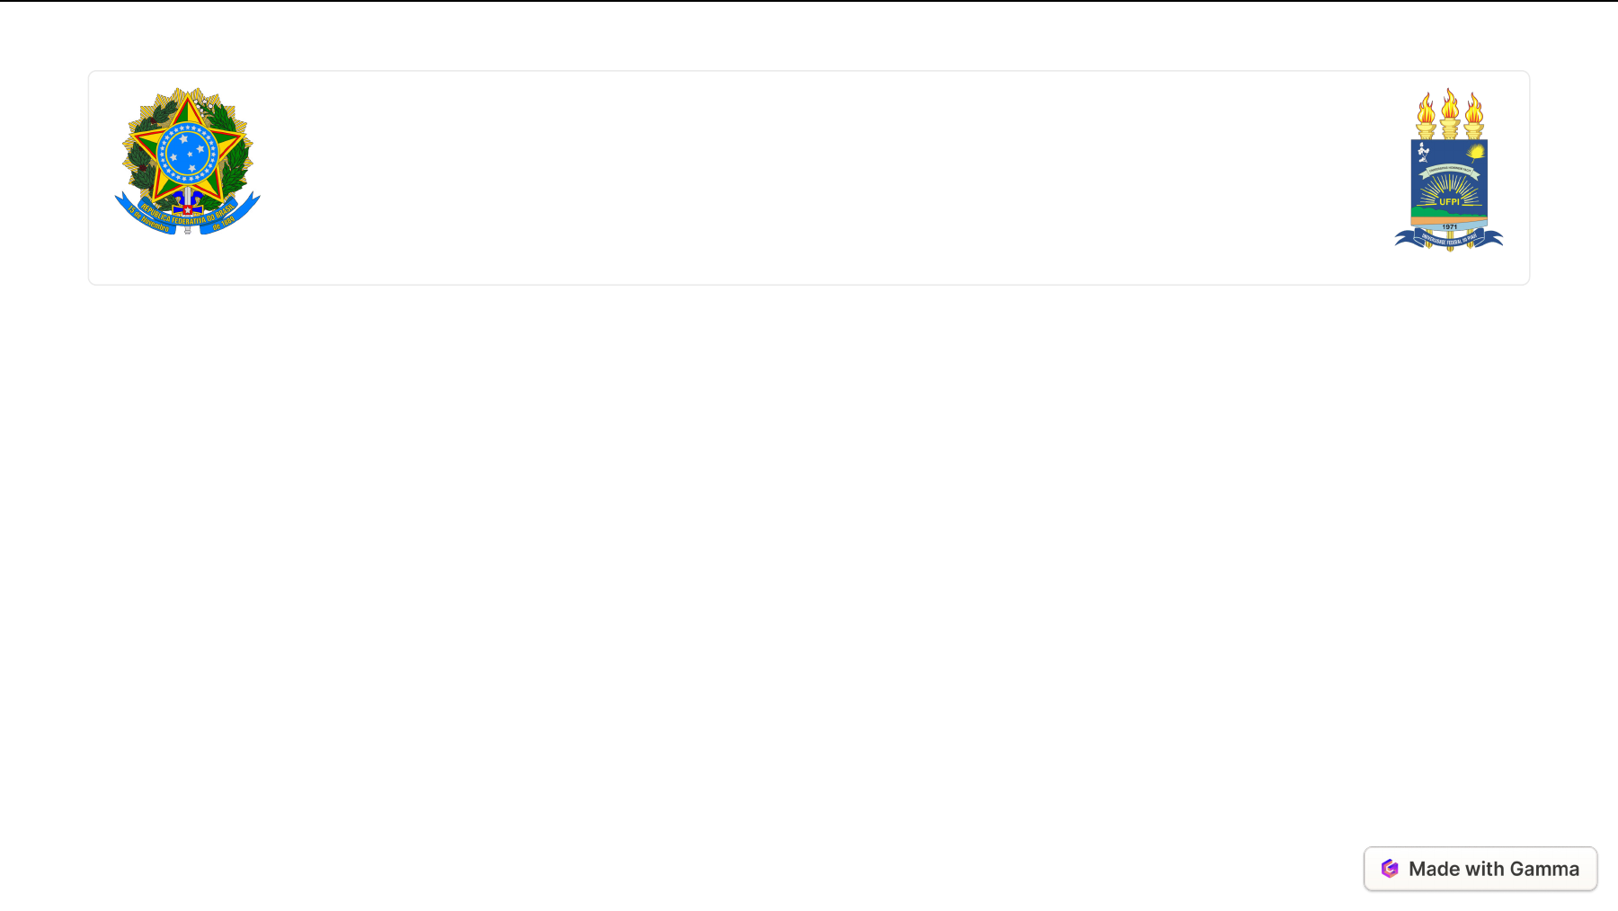This screenshot has width=1618, height=911.
Task: Click the 'Made with Gamma' text label
Action: (x=1494, y=869)
